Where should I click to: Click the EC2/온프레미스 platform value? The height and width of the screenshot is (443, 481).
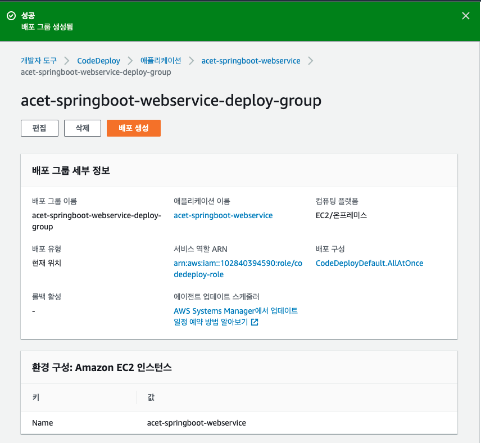pos(341,215)
